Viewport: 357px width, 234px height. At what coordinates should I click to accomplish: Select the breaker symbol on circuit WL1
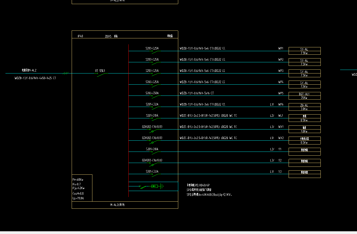(155, 119)
